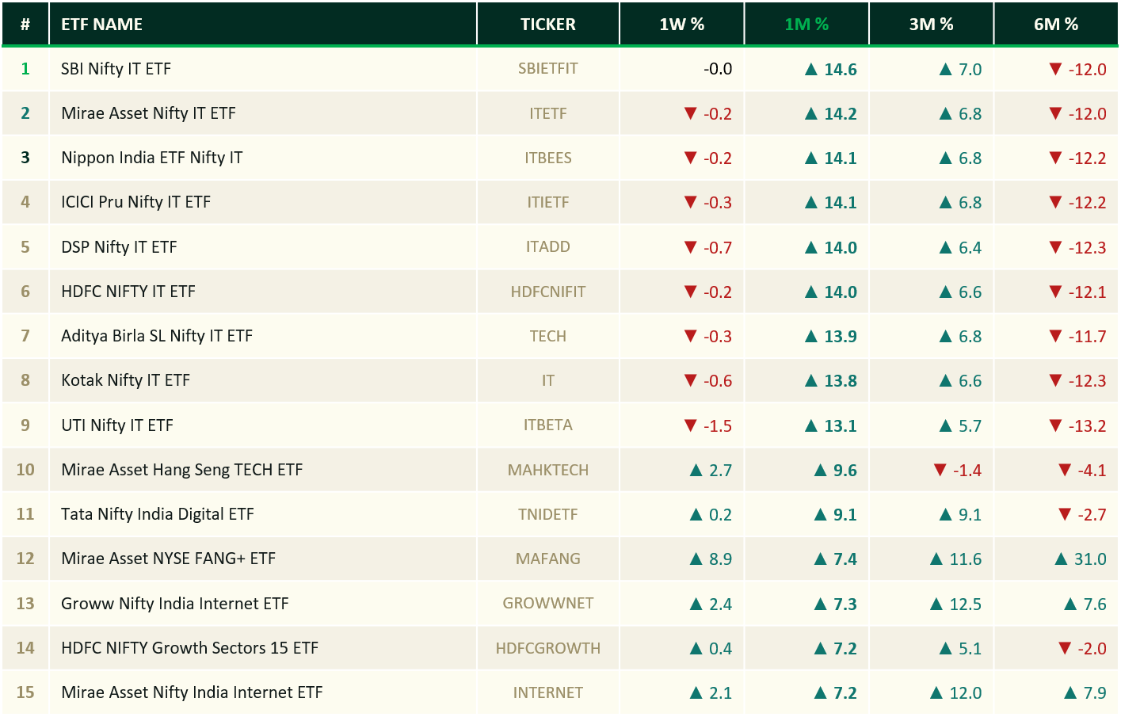This screenshot has width=1121, height=717.
Task: Select Hang Seng TECH 1M value 9.6
Action: click(x=836, y=470)
